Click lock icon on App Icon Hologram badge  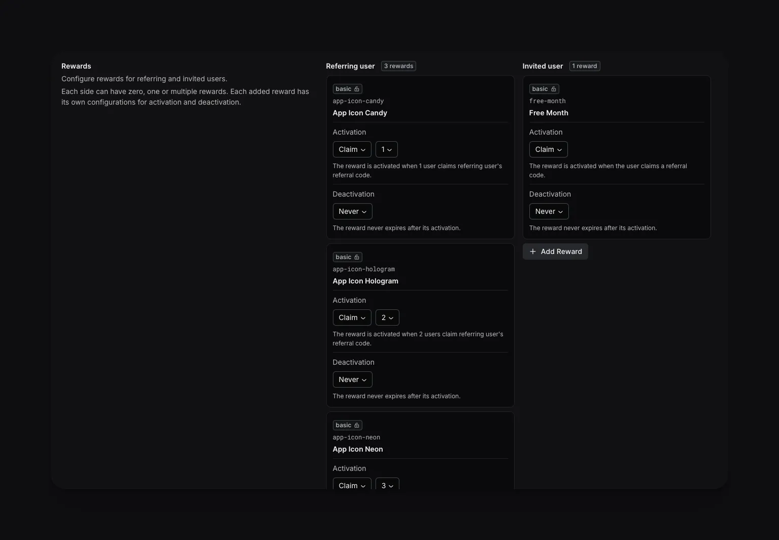click(x=357, y=257)
